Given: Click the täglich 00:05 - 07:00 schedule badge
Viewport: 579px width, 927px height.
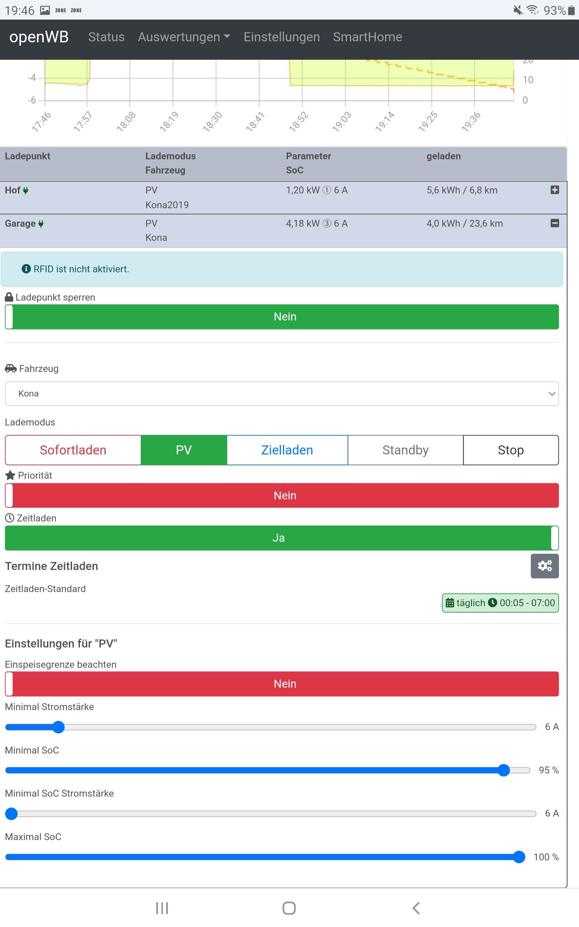Looking at the screenshot, I should tap(500, 603).
